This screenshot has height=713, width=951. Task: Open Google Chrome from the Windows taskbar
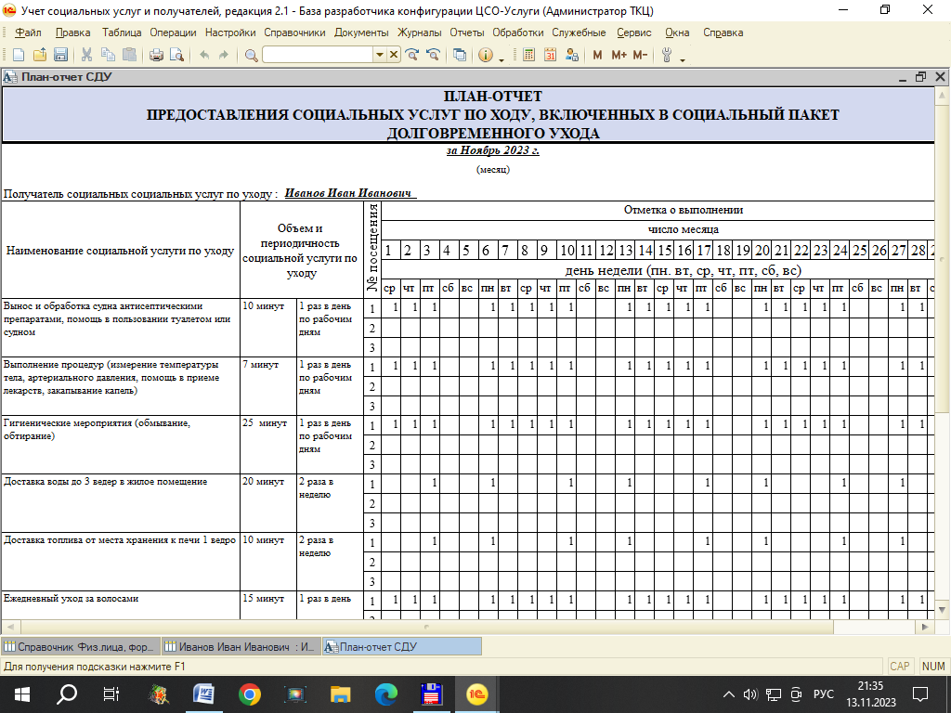[x=249, y=694]
